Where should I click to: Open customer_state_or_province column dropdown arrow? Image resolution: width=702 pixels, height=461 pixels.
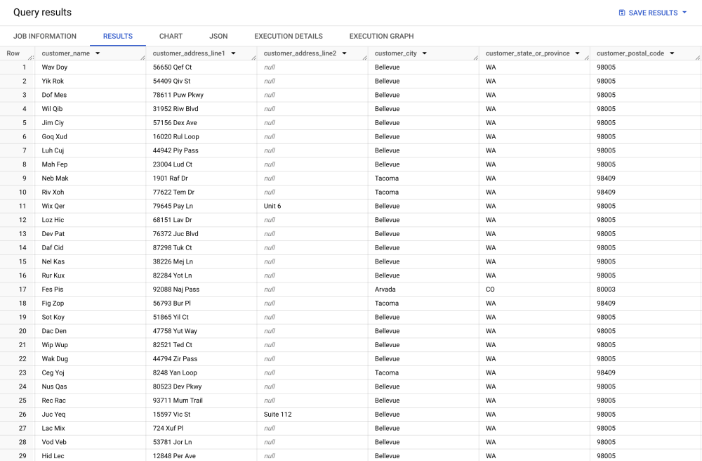pyautogui.click(x=578, y=53)
